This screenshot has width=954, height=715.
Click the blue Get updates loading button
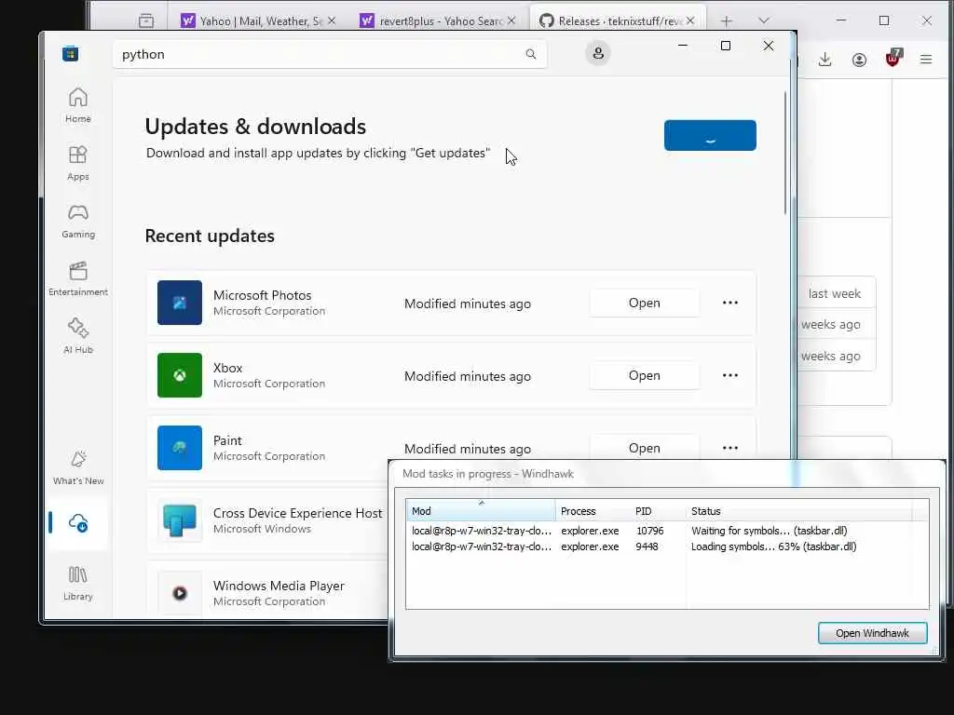coord(710,135)
